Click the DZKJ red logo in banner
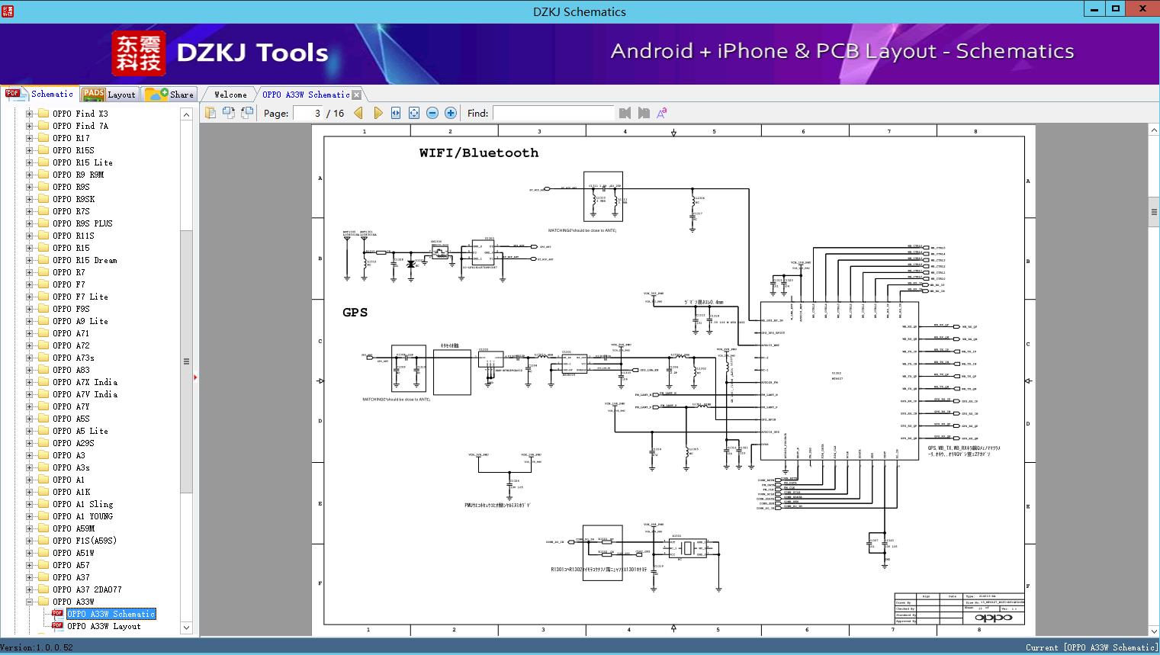 point(138,53)
